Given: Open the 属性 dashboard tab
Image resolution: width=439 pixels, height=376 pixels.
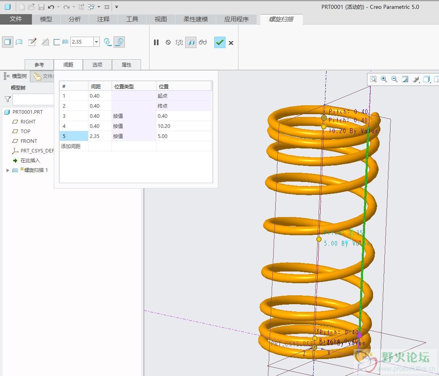Looking at the screenshot, I should (x=127, y=65).
